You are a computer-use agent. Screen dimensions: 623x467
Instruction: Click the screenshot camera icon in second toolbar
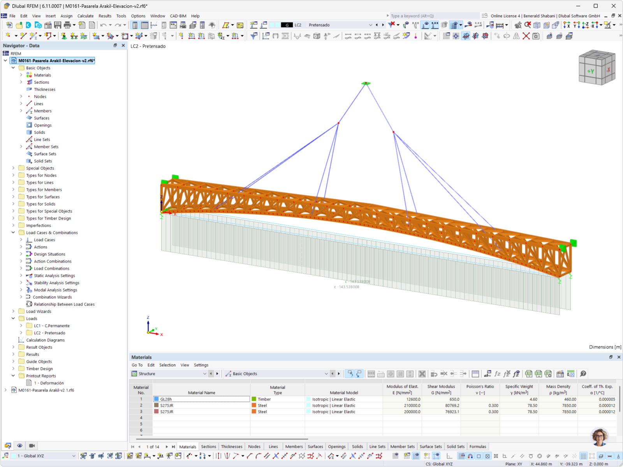click(536, 36)
